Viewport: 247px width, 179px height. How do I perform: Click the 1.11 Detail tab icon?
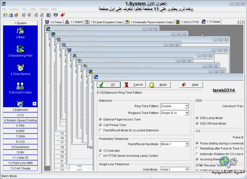pyautogui.click(x=203, y=22)
